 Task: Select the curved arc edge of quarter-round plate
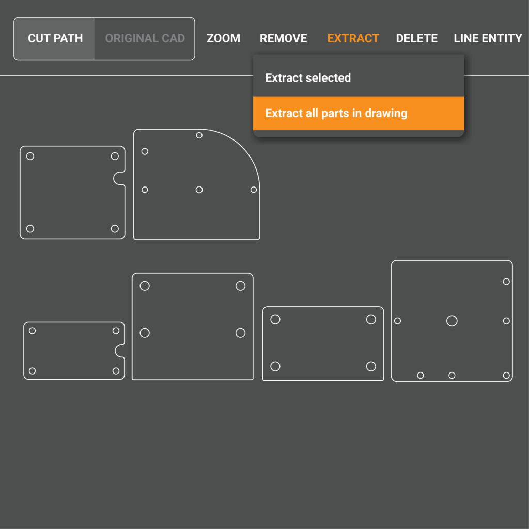click(241, 148)
